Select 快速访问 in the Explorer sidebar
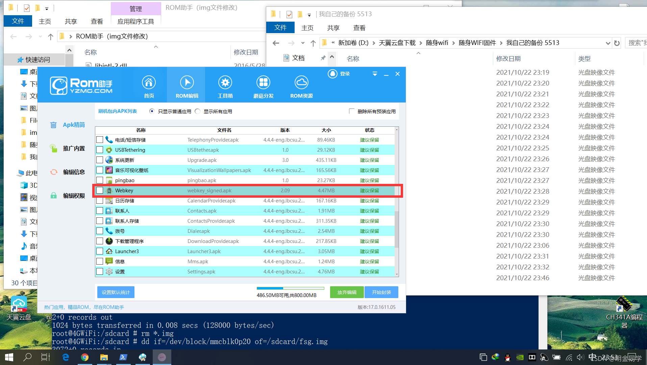The width and height of the screenshot is (647, 365). (34, 59)
